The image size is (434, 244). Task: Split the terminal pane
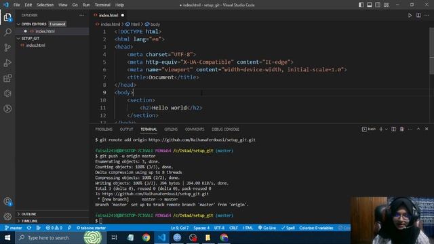click(393, 129)
